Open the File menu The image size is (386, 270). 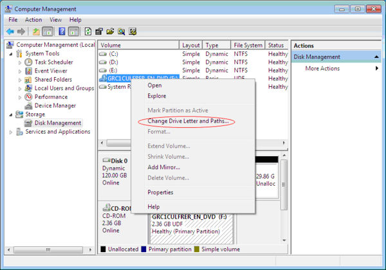(13, 20)
